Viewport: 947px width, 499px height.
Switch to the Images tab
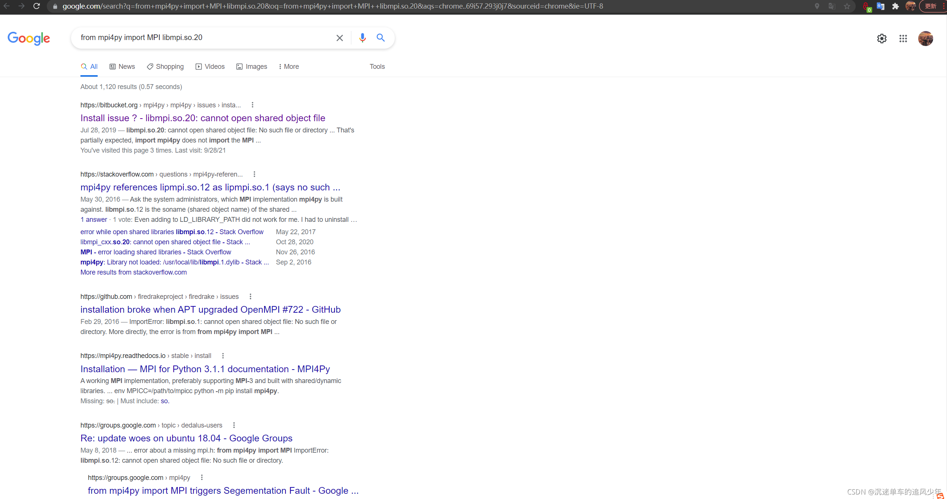pyautogui.click(x=252, y=67)
